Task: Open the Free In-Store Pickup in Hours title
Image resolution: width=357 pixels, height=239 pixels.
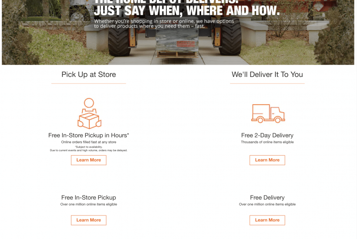Action: point(88,136)
